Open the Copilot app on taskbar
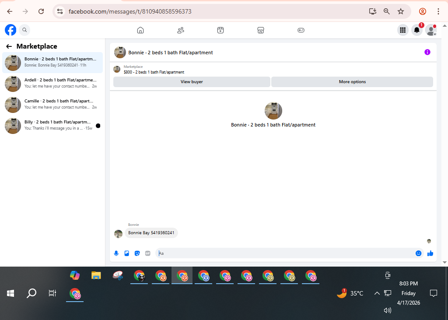This screenshot has height=320, width=448. pyautogui.click(x=75, y=275)
